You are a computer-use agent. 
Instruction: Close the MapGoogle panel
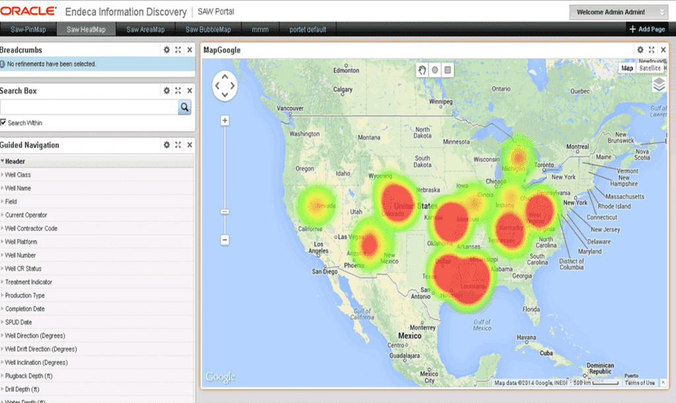click(x=663, y=50)
